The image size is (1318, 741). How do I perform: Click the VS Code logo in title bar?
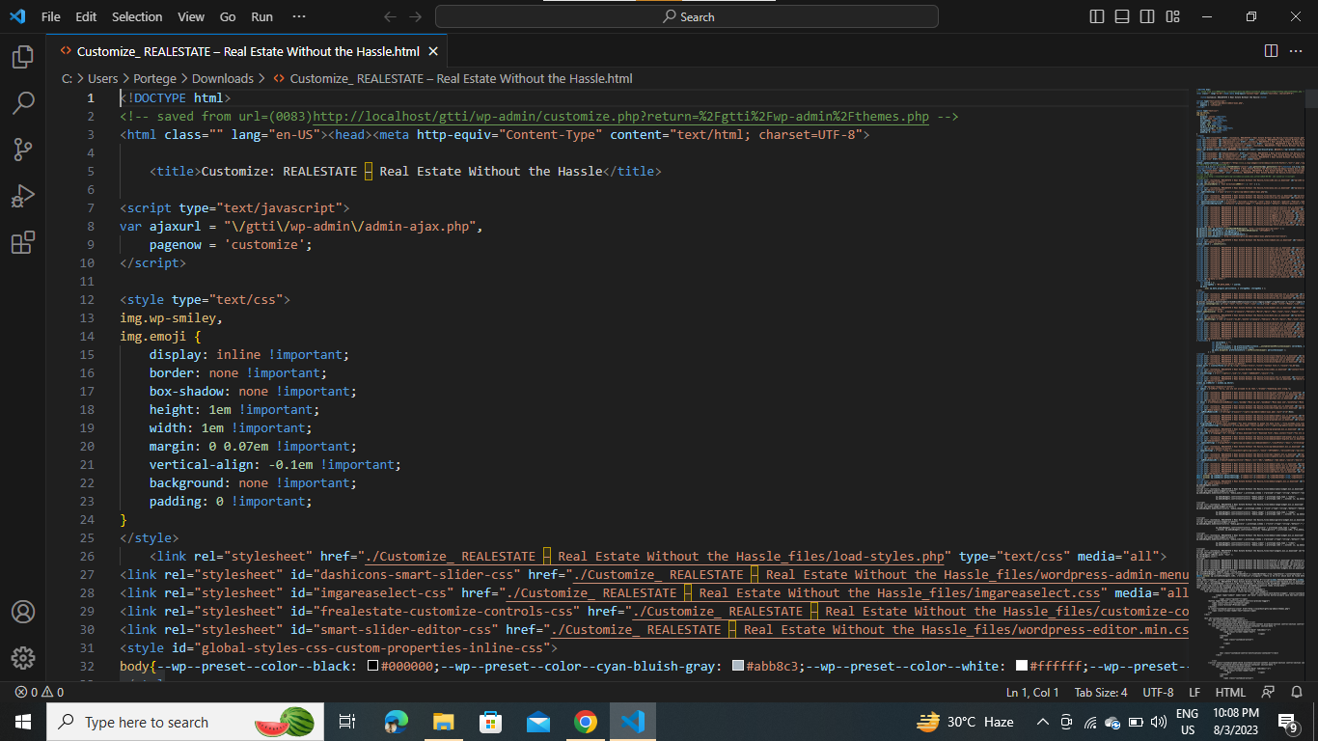click(x=17, y=16)
